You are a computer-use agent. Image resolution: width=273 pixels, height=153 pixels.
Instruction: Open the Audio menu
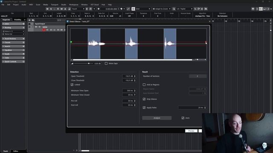[24, 5]
